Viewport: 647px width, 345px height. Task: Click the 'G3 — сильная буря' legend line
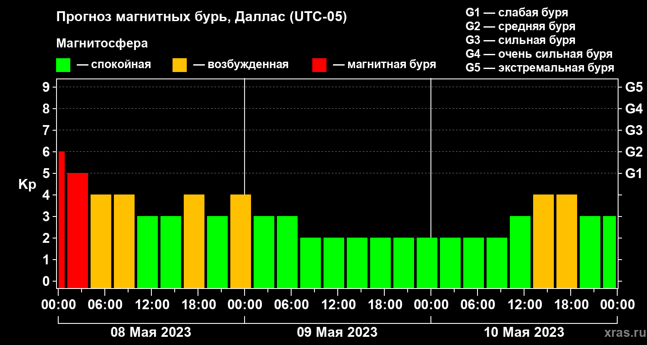tap(521, 40)
